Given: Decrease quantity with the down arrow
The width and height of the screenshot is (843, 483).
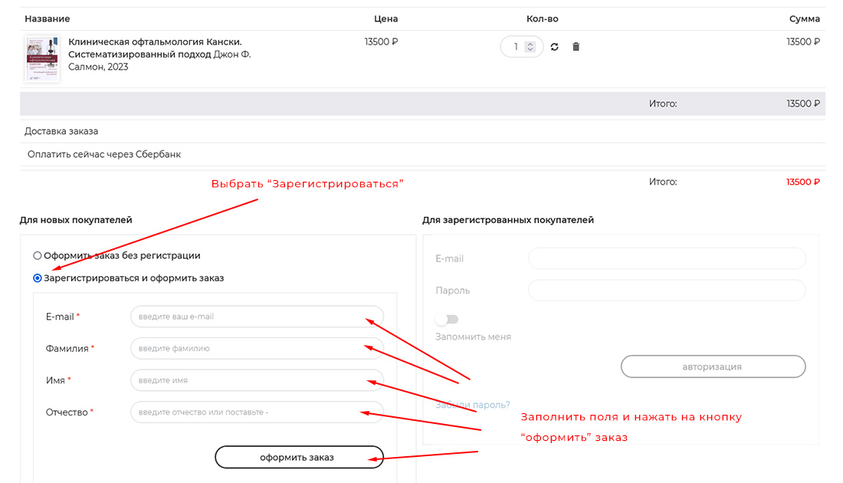Looking at the screenshot, I should point(530,51).
